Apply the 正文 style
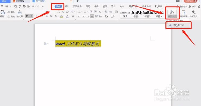Image resolution: width=201 pixels, height=106 pixels. point(125,14)
